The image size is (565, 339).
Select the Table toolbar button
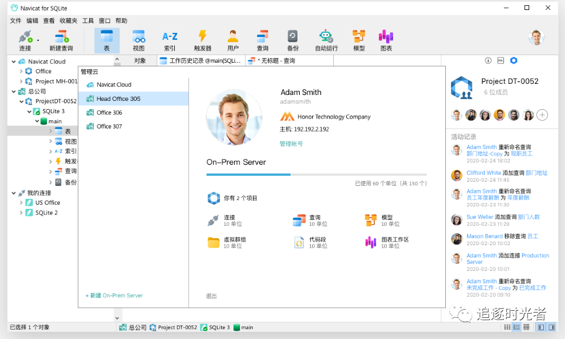coord(107,40)
